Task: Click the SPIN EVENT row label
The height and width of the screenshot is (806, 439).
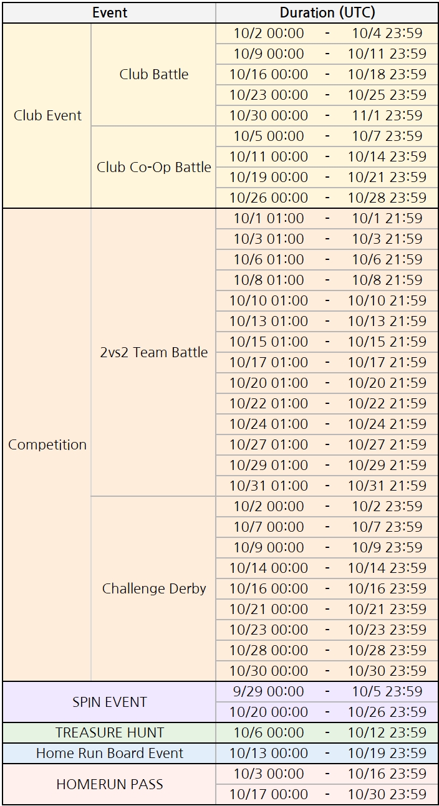Action: coord(110,702)
